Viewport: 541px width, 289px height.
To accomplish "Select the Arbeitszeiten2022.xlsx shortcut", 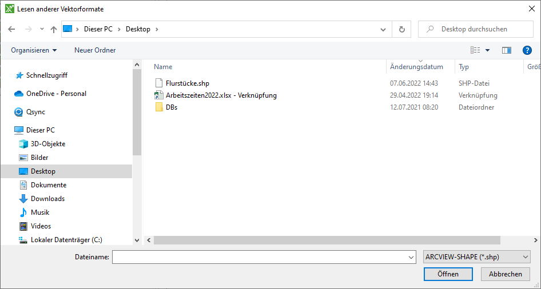I will click(221, 95).
